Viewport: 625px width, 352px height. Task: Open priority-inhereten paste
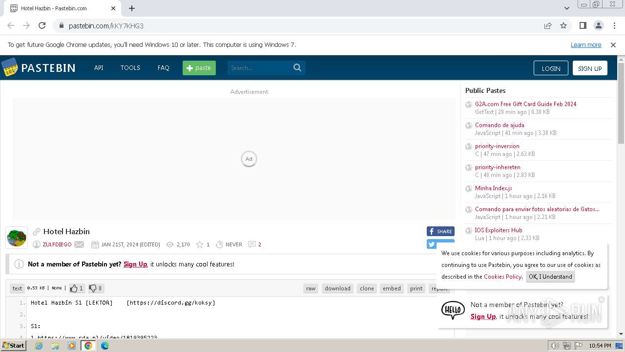(x=498, y=167)
